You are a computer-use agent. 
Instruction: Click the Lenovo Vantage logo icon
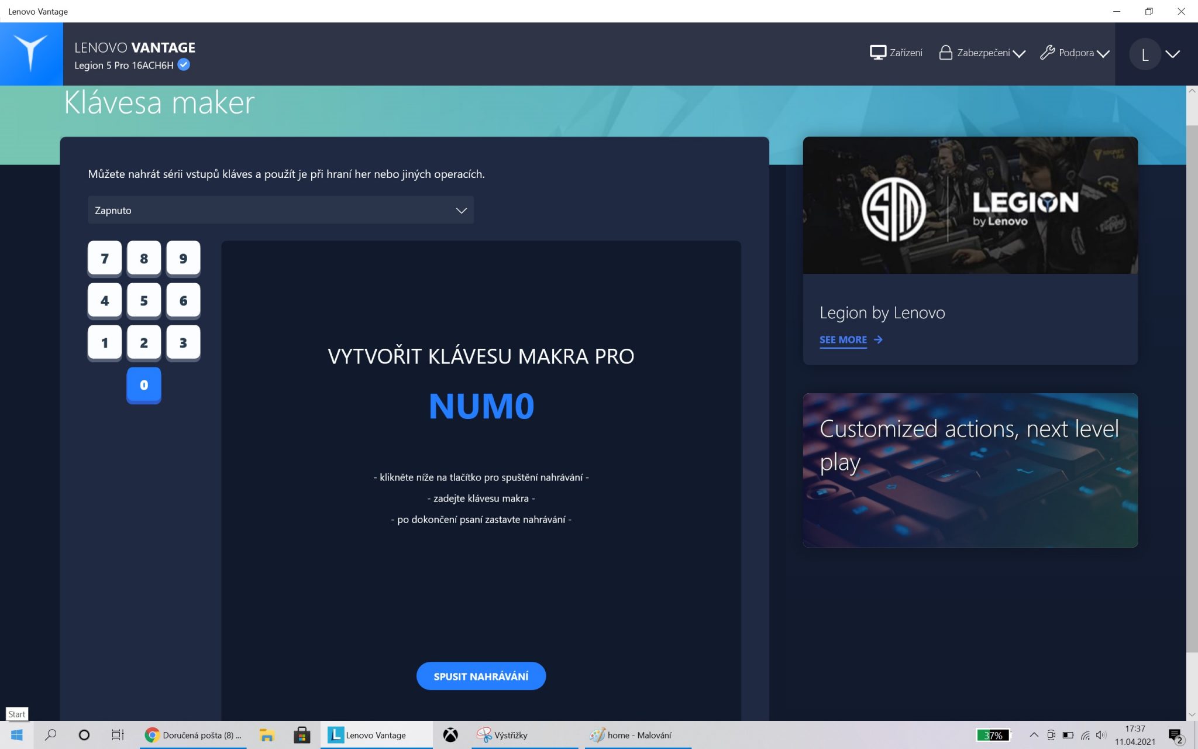[31, 53]
